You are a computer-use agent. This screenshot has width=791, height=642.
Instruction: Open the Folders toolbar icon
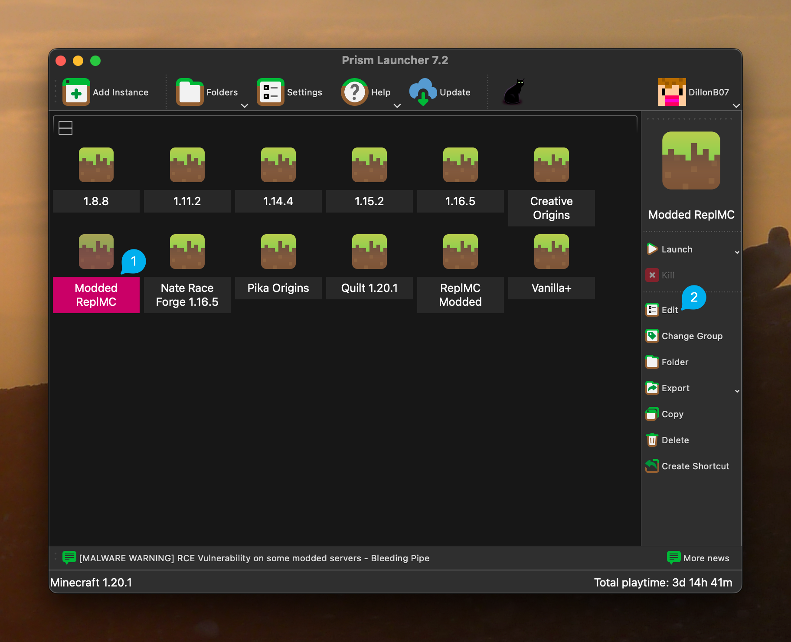coord(190,92)
